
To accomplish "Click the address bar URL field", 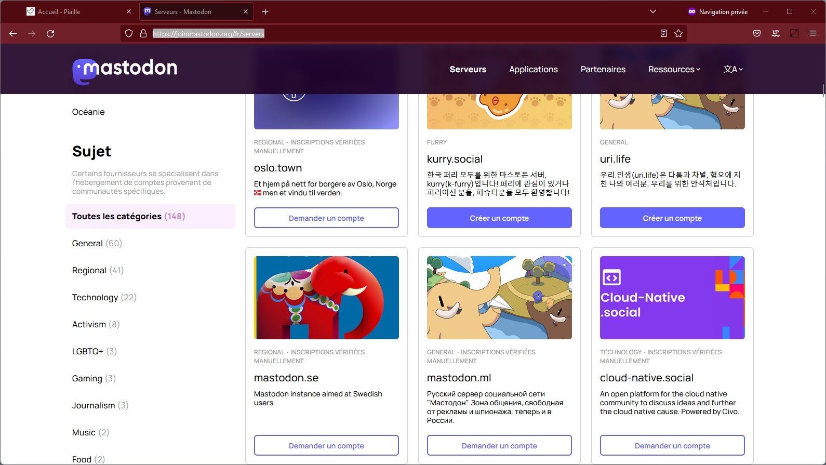I will pos(403,34).
